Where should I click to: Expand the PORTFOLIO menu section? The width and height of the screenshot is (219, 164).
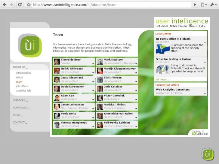tap(21, 108)
